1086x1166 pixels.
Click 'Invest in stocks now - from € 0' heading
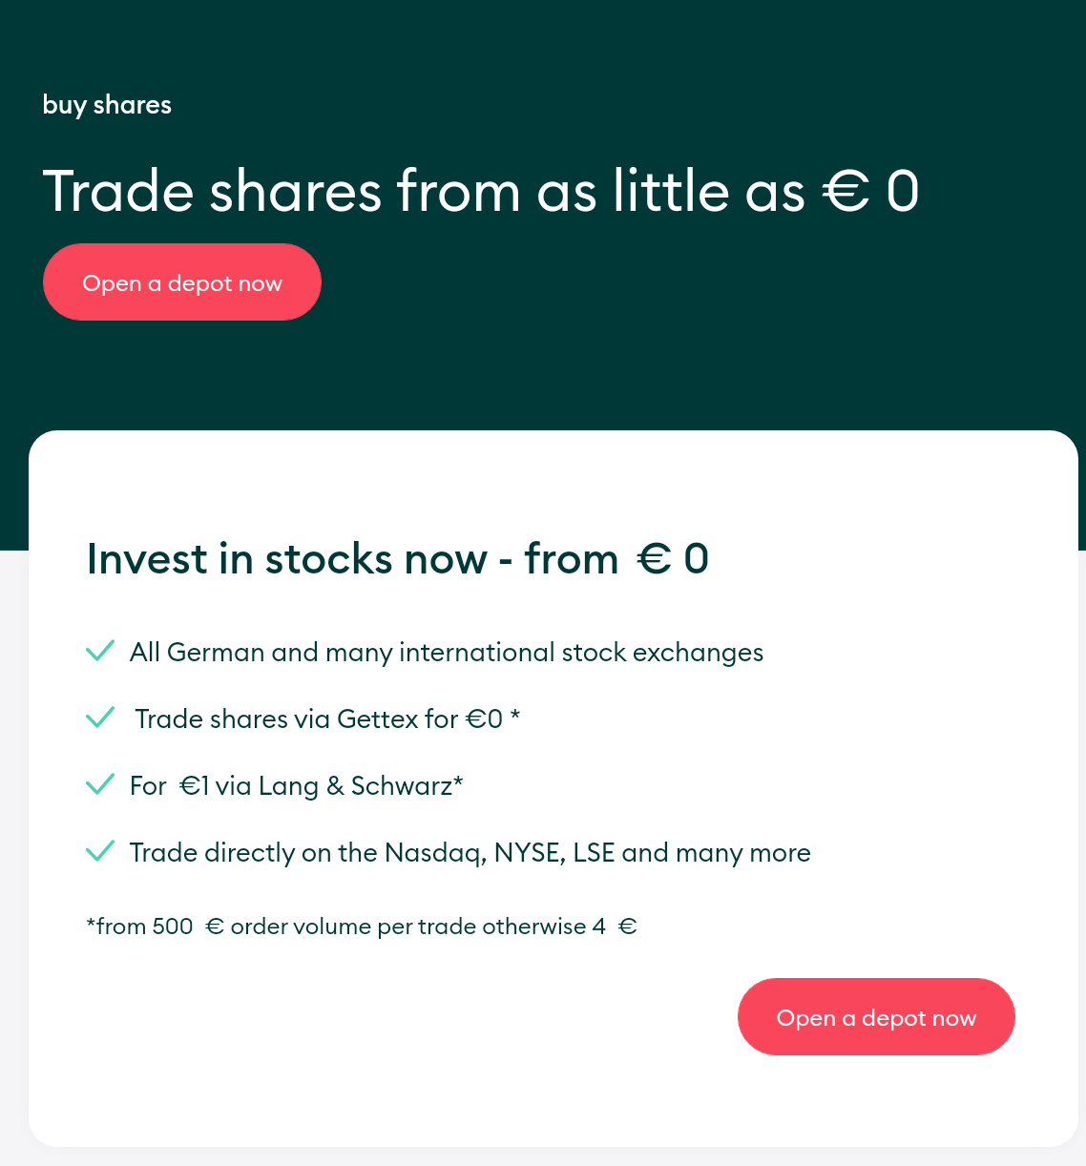(x=398, y=559)
